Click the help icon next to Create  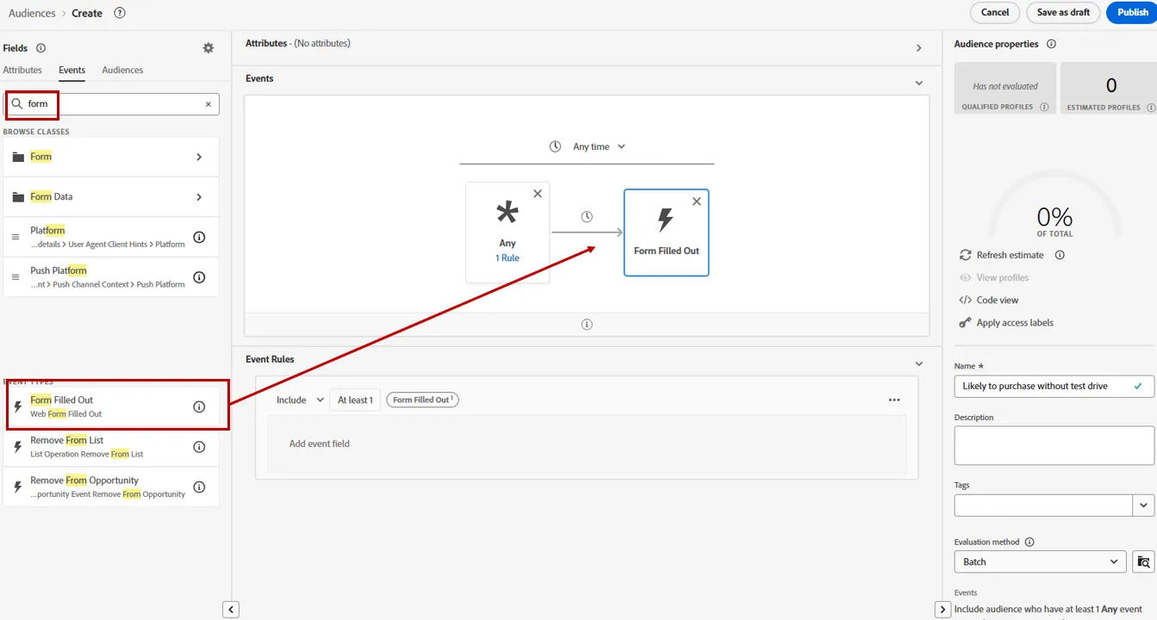click(x=120, y=13)
